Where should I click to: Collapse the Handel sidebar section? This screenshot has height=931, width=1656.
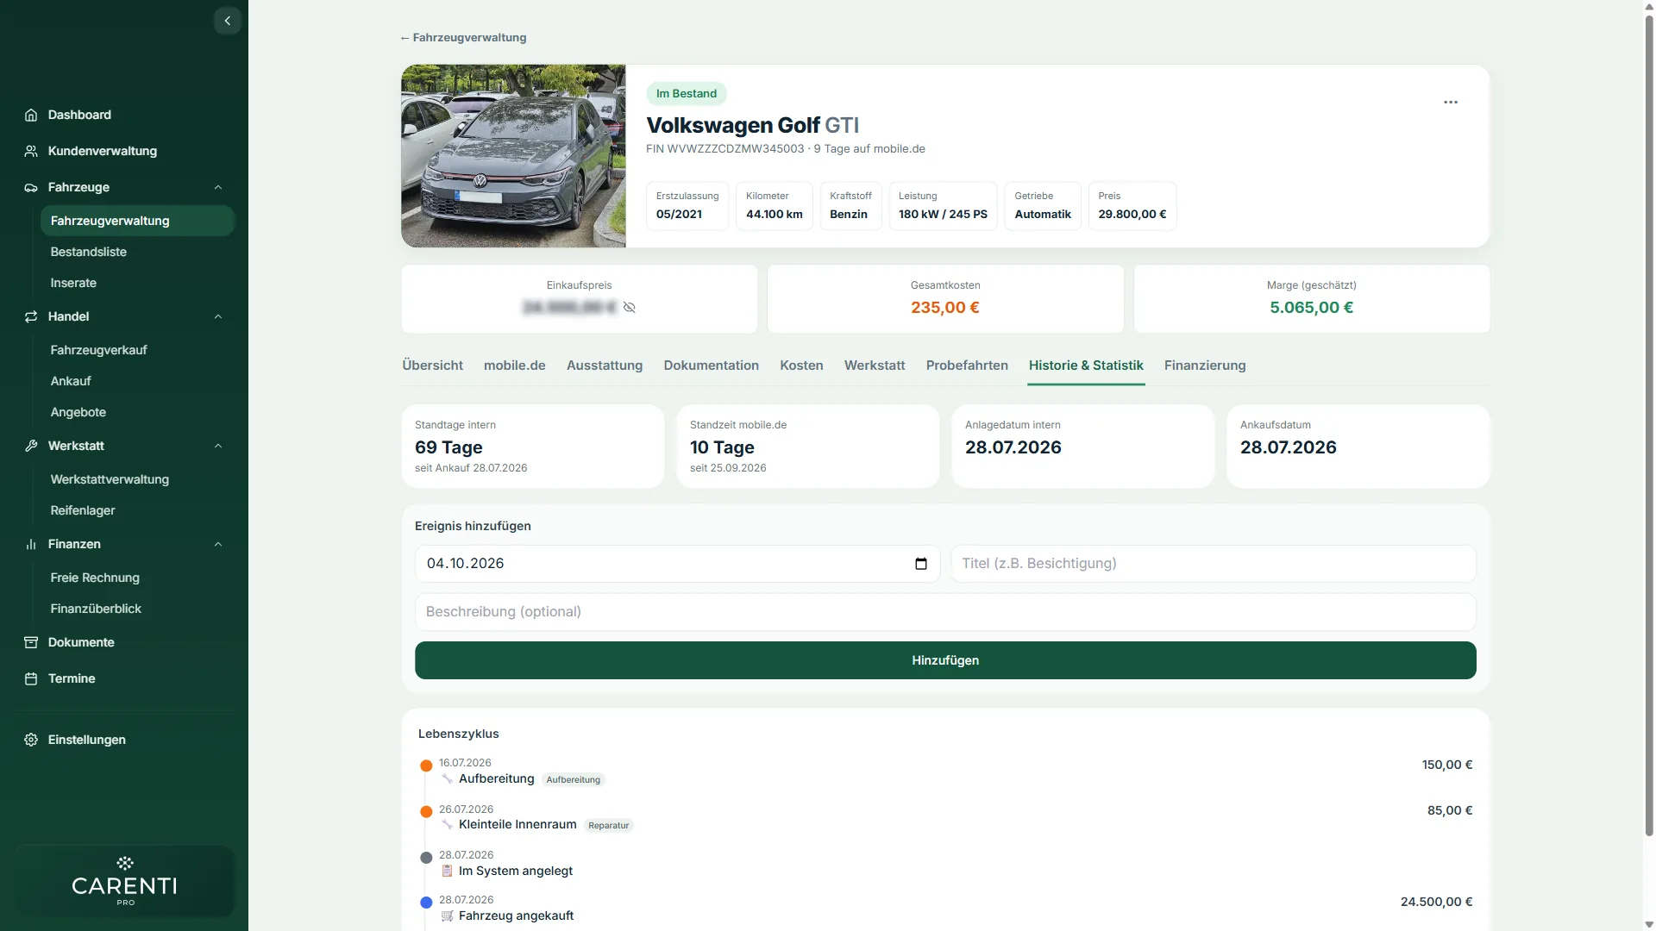[218, 316]
